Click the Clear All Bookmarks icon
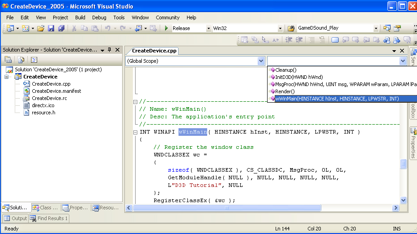This screenshot has width=417, height=234. 407,40
